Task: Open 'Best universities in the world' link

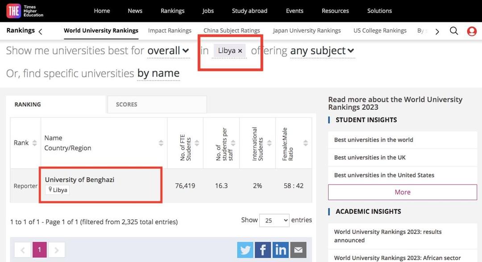Action: pyautogui.click(x=403, y=140)
